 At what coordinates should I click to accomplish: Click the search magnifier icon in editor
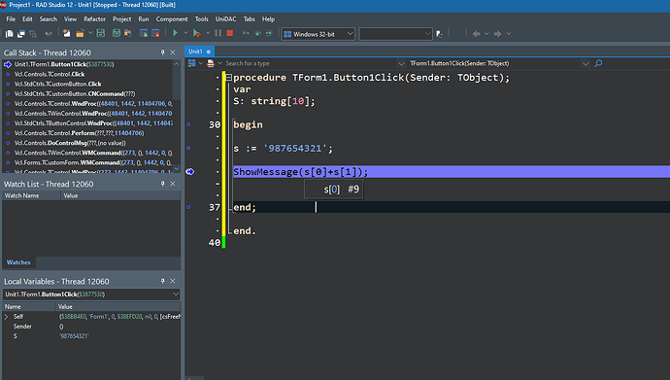click(598, 63)
